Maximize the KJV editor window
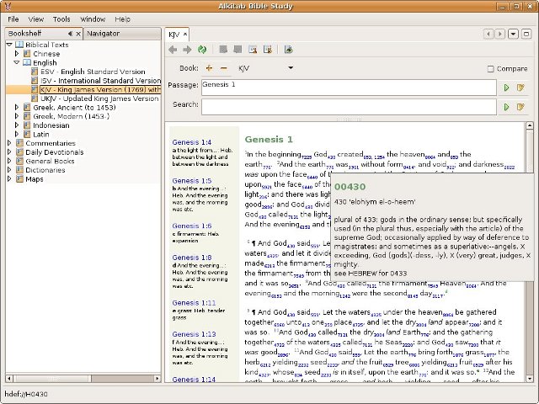539x404 pixels. [x=526, y=34]
